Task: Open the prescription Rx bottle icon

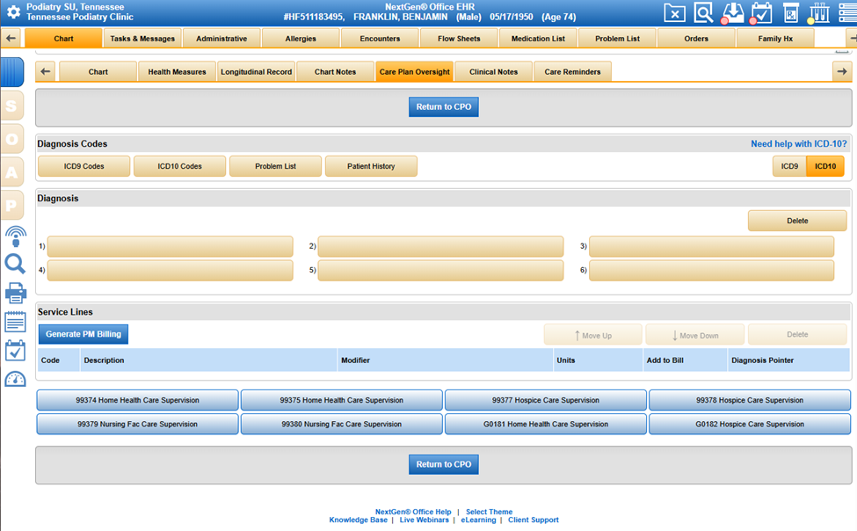Action: pyautogui.click(x=791, y=13)
